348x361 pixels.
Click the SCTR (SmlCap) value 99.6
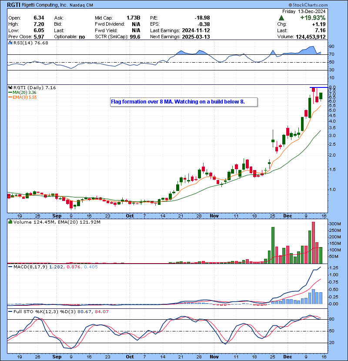[135, 37]
